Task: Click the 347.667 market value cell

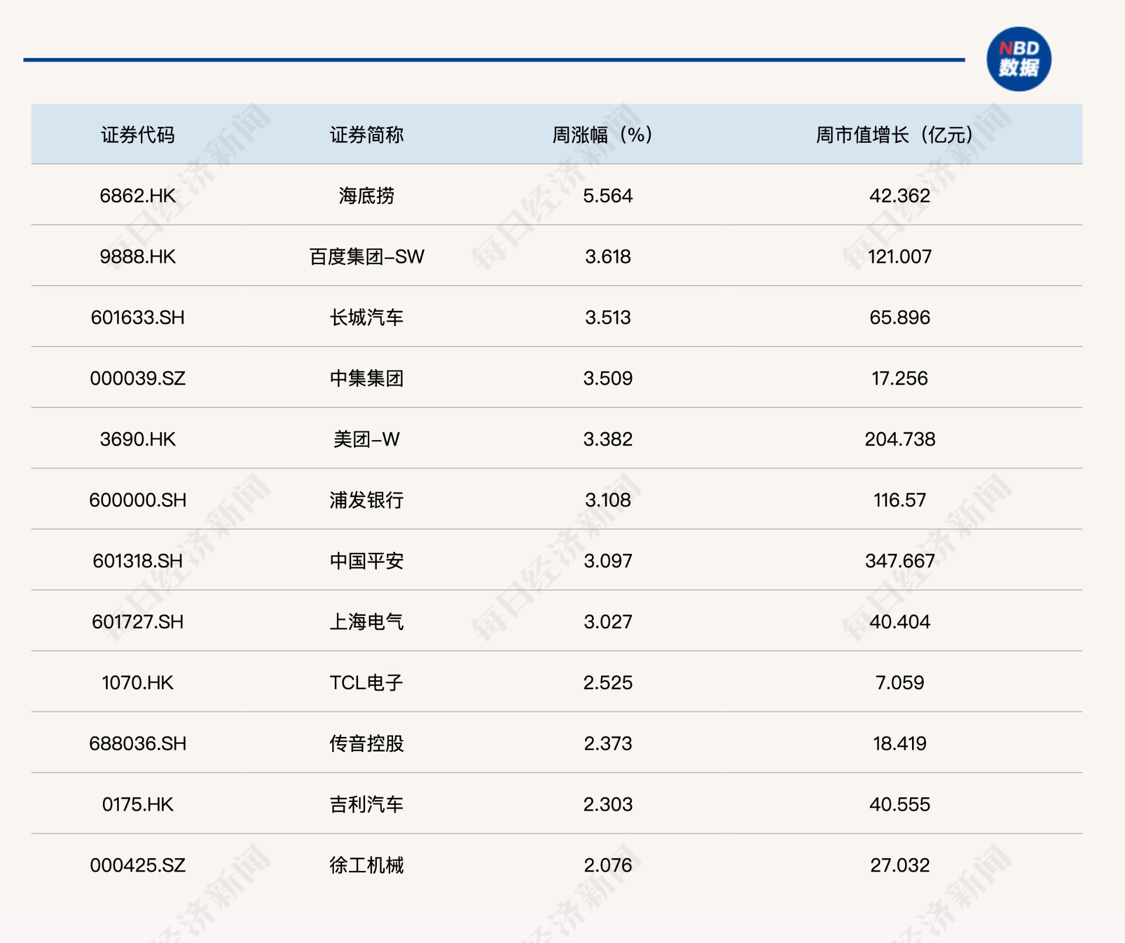Action: 899,561
